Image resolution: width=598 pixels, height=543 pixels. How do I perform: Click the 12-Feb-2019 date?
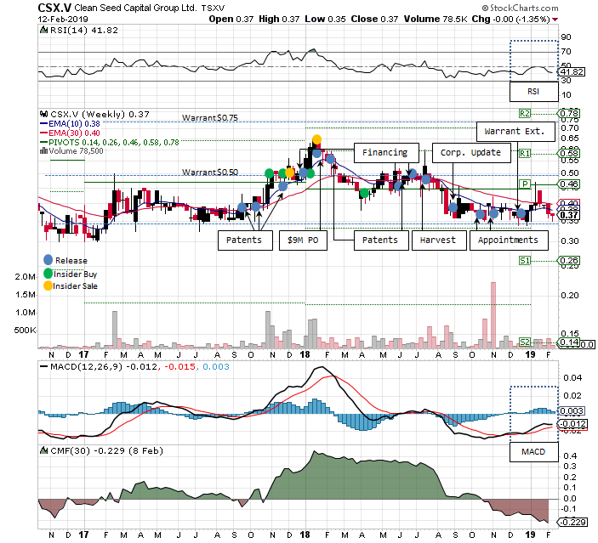click(63, 19)
